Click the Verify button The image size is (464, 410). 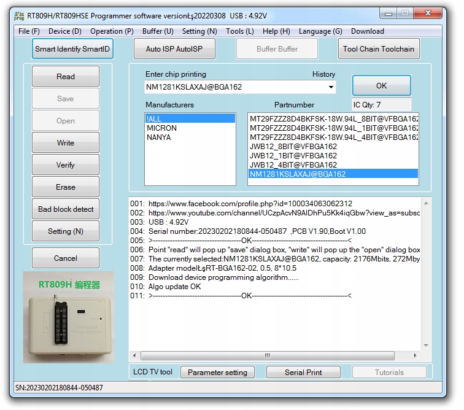coord(66,165)
